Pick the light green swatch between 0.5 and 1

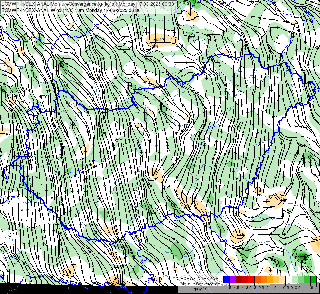(301, 280)
